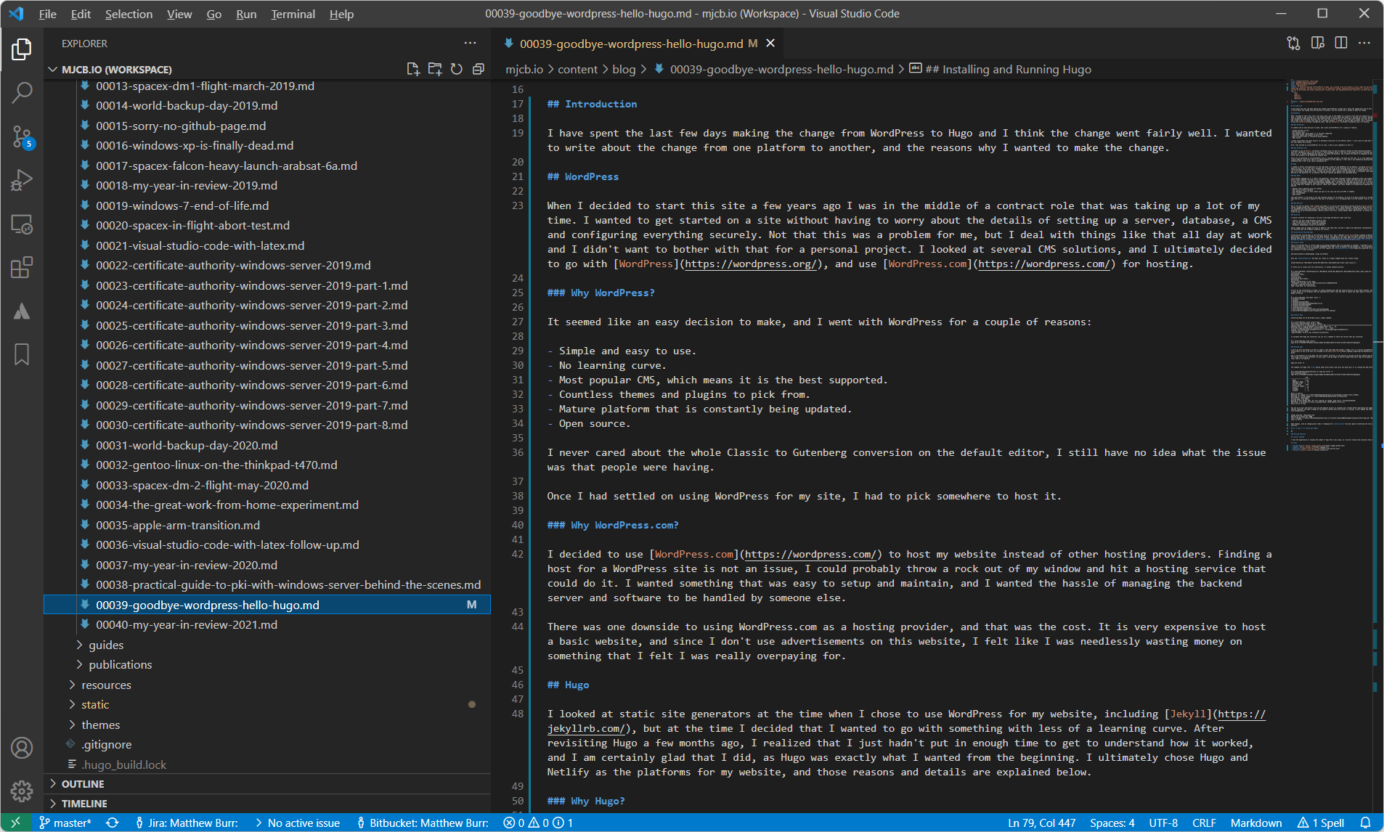Image resolution: width=1384 pixels, height=832 pixels.
Task: Go to line via Ln 79, Col 447
Action: point(1042,823)
